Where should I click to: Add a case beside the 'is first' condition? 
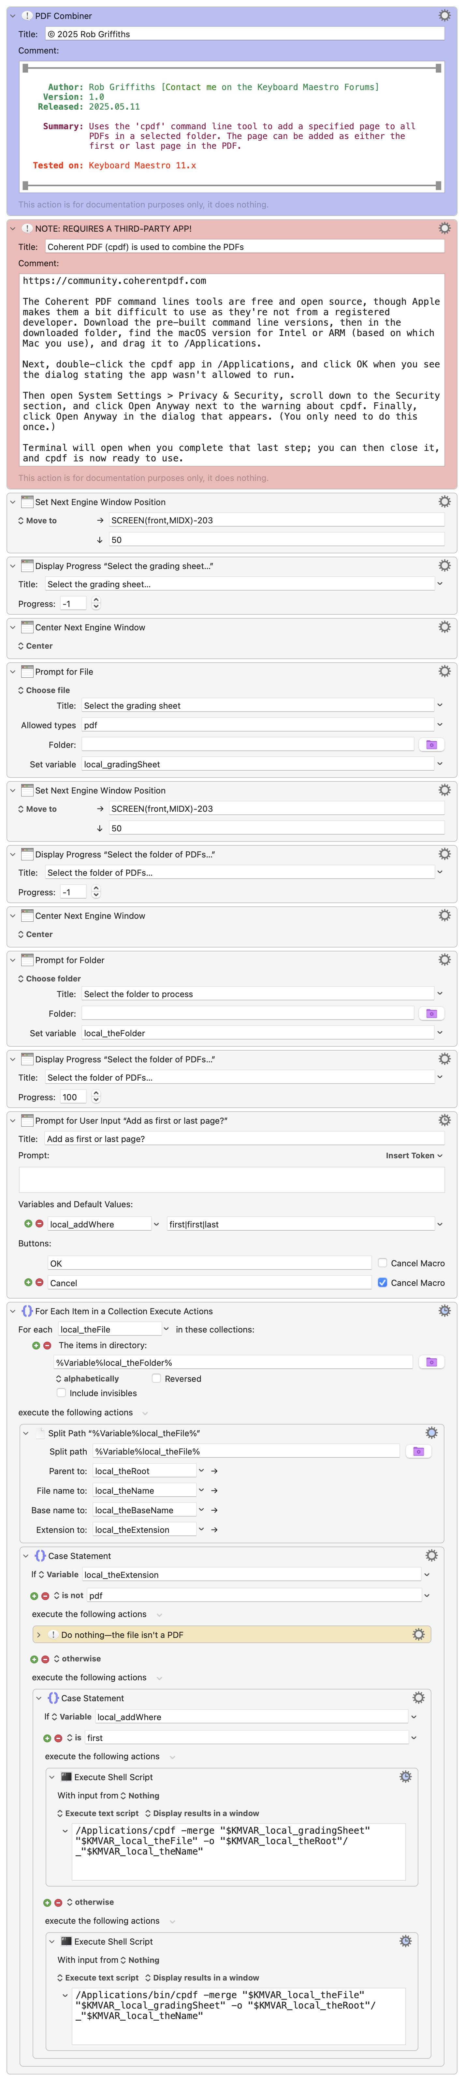[47, 1738]
